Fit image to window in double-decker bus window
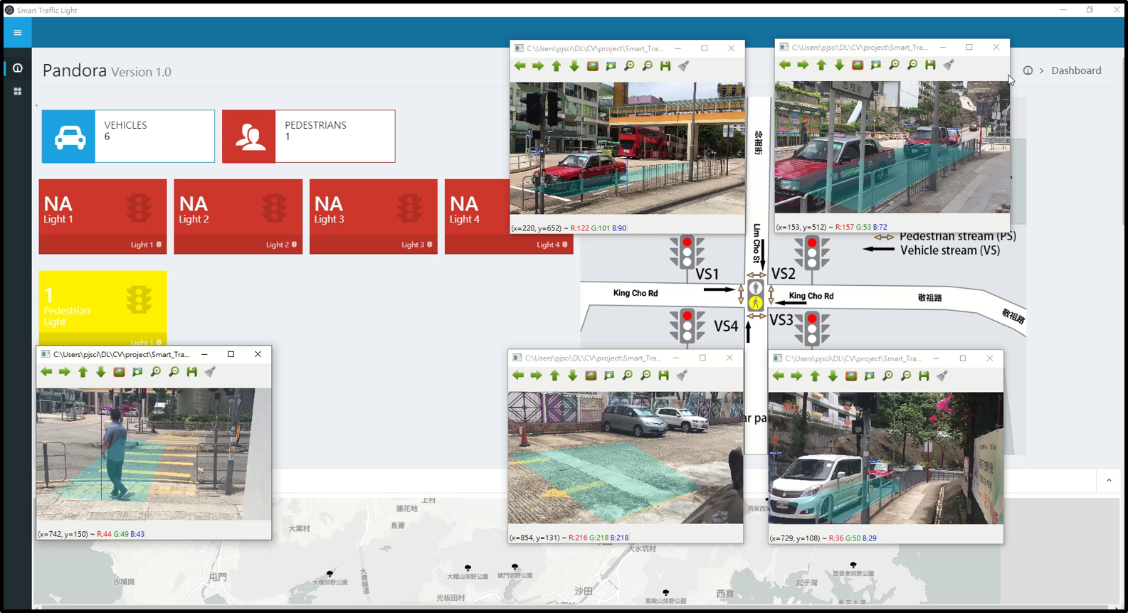This screenshot has height=613, width=1128. point(611,66)
